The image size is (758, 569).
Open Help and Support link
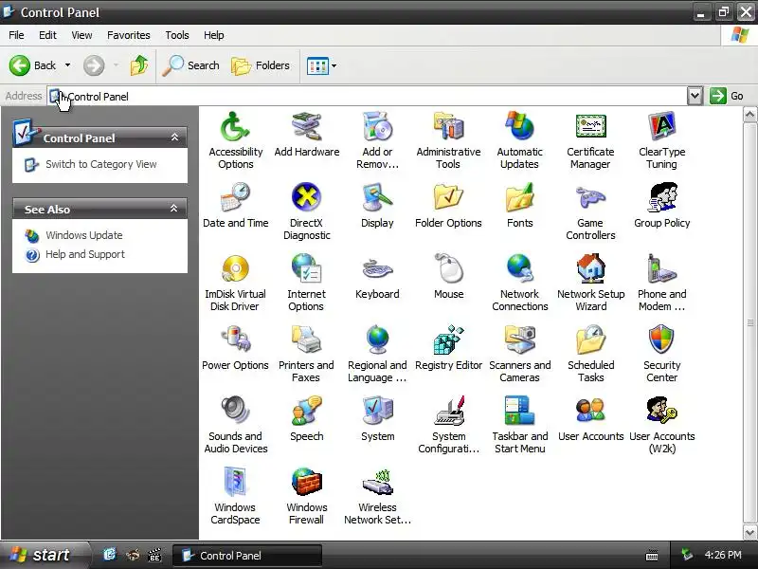(x=84, y=254)
